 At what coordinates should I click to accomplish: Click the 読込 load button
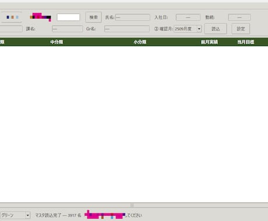pos(216,29)
